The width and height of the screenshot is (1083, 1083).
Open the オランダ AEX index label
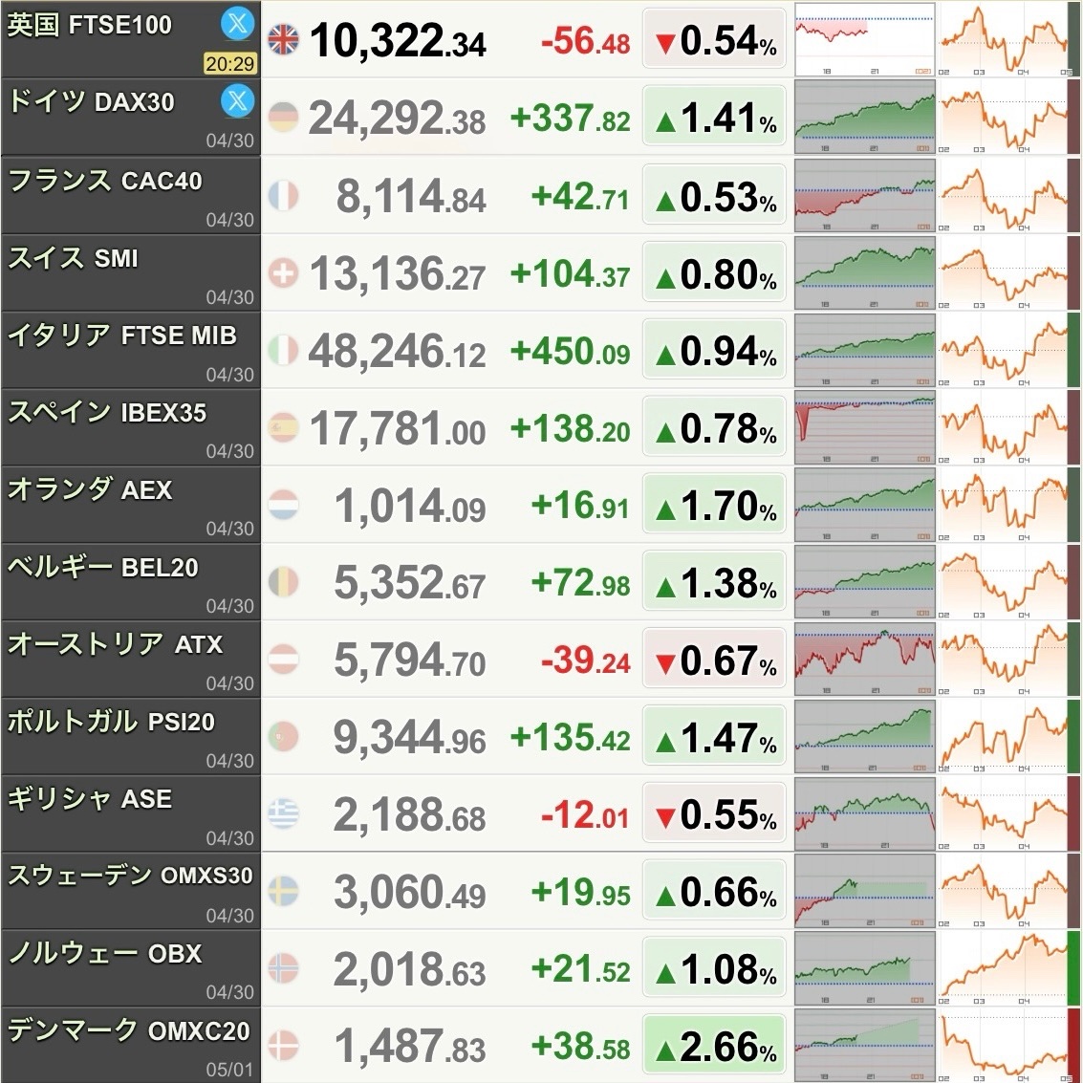pyautogui.click(x=90, y=489)
